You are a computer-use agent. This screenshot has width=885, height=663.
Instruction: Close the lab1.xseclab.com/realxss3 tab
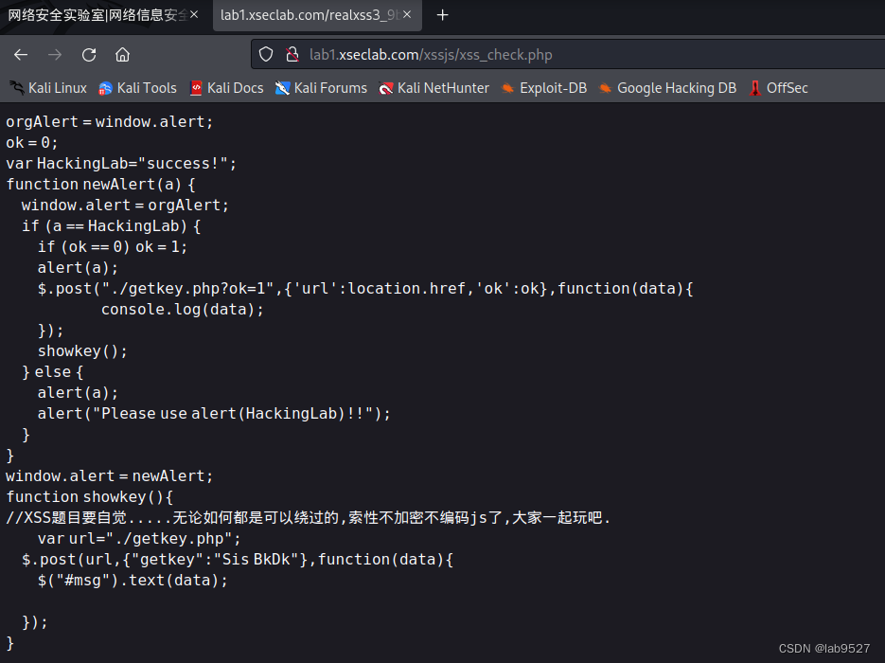tap(407, 15)
